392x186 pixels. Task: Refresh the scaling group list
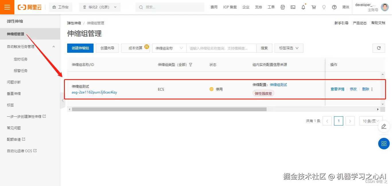(x=379, y=48)
